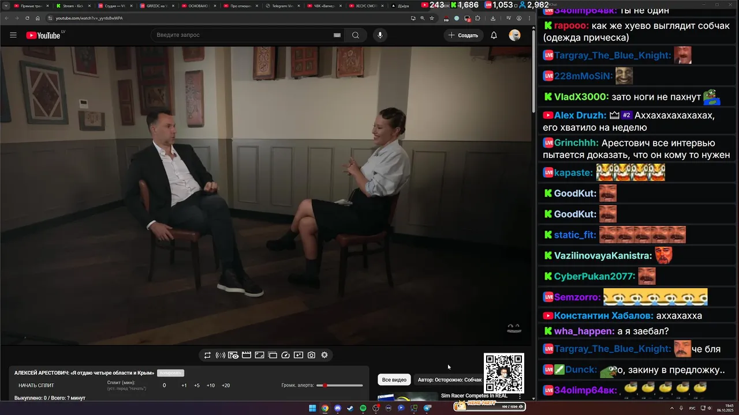739x415 pixels.
Task: Switch to the GRPZDC browser tab
Action: coord(157,6)
